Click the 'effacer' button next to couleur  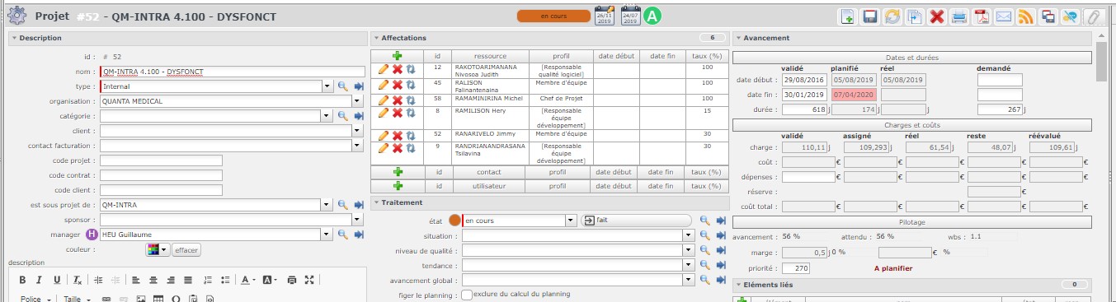point(186,249)
